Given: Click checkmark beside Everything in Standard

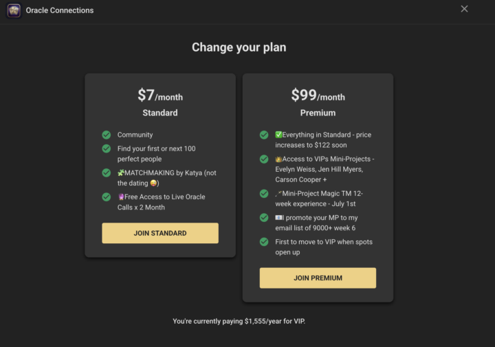Looking at the screenshot, I should coord(264,135).
